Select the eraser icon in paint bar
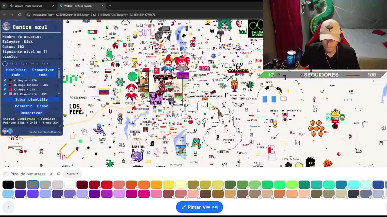This screenshot has height=217, width=387. 59,174
